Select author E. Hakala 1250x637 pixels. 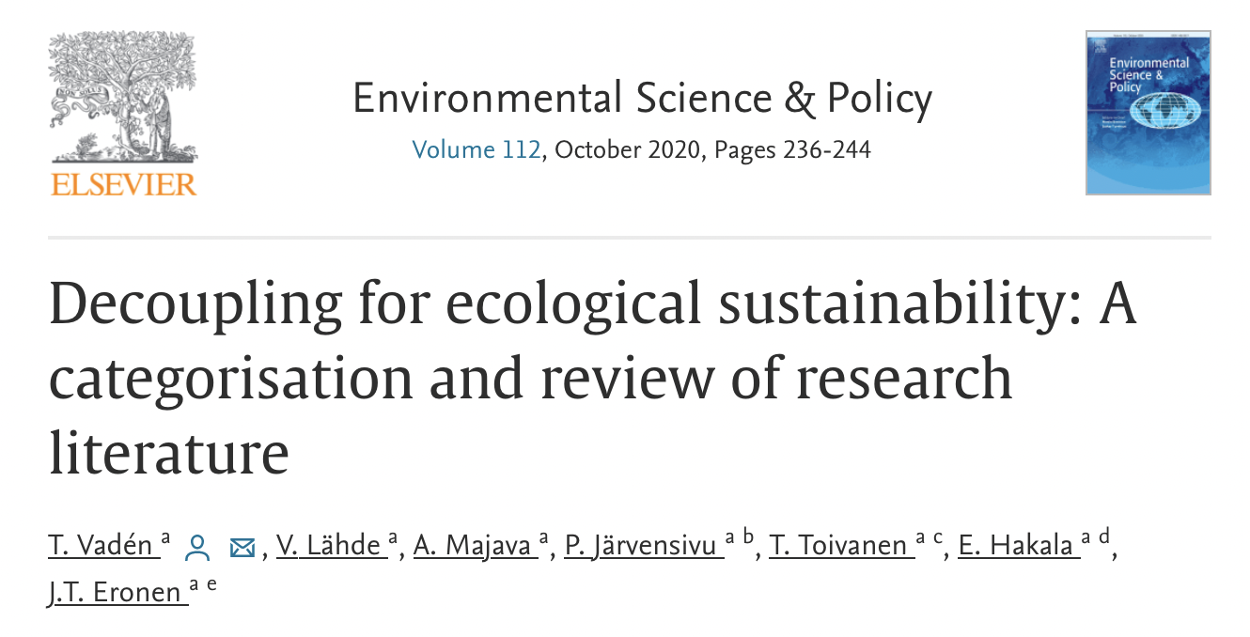point(1017,546)
